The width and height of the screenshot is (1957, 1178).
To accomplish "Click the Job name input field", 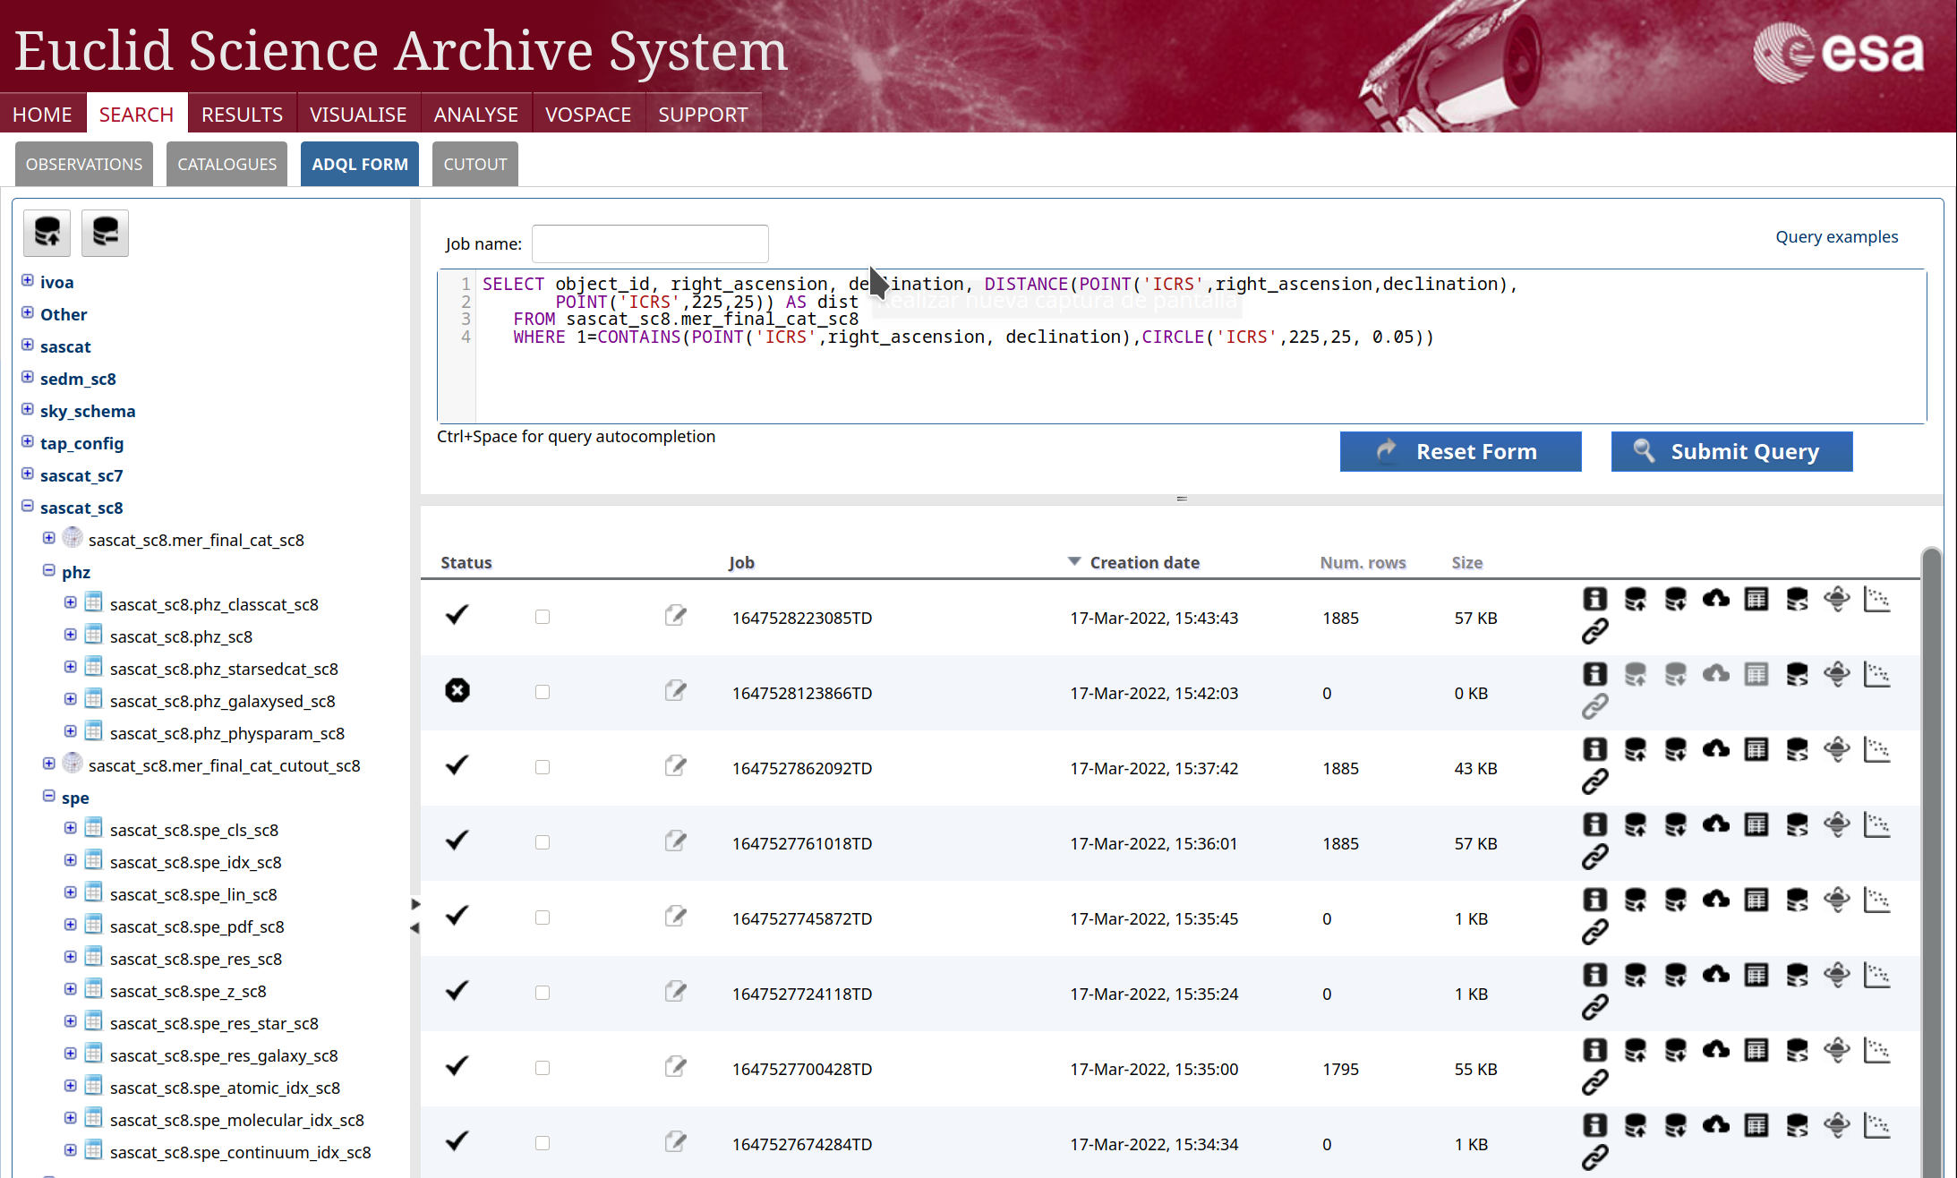I will coord(650,243).
